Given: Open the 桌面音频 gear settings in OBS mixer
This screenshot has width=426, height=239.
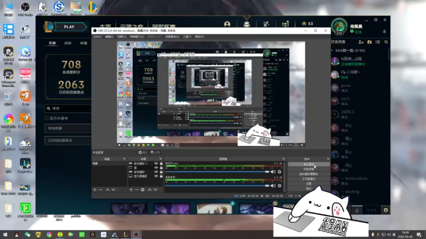Looking at the screenshot, I should (280, 185).
